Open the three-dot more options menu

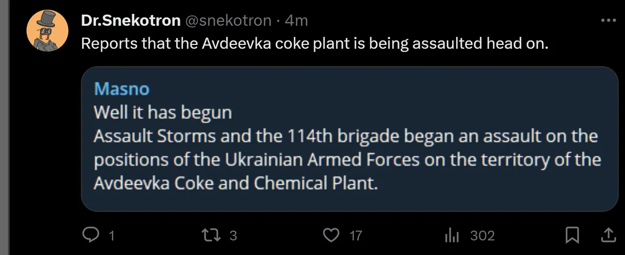608,20
